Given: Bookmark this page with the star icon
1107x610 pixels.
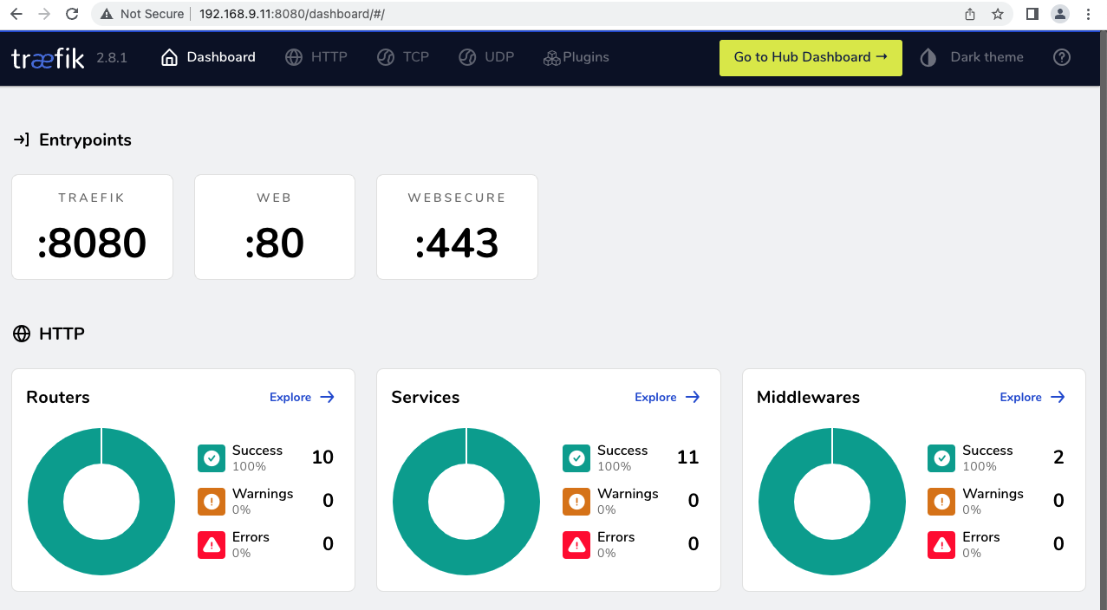Looking at the screenshot, I should pos(998,14).
